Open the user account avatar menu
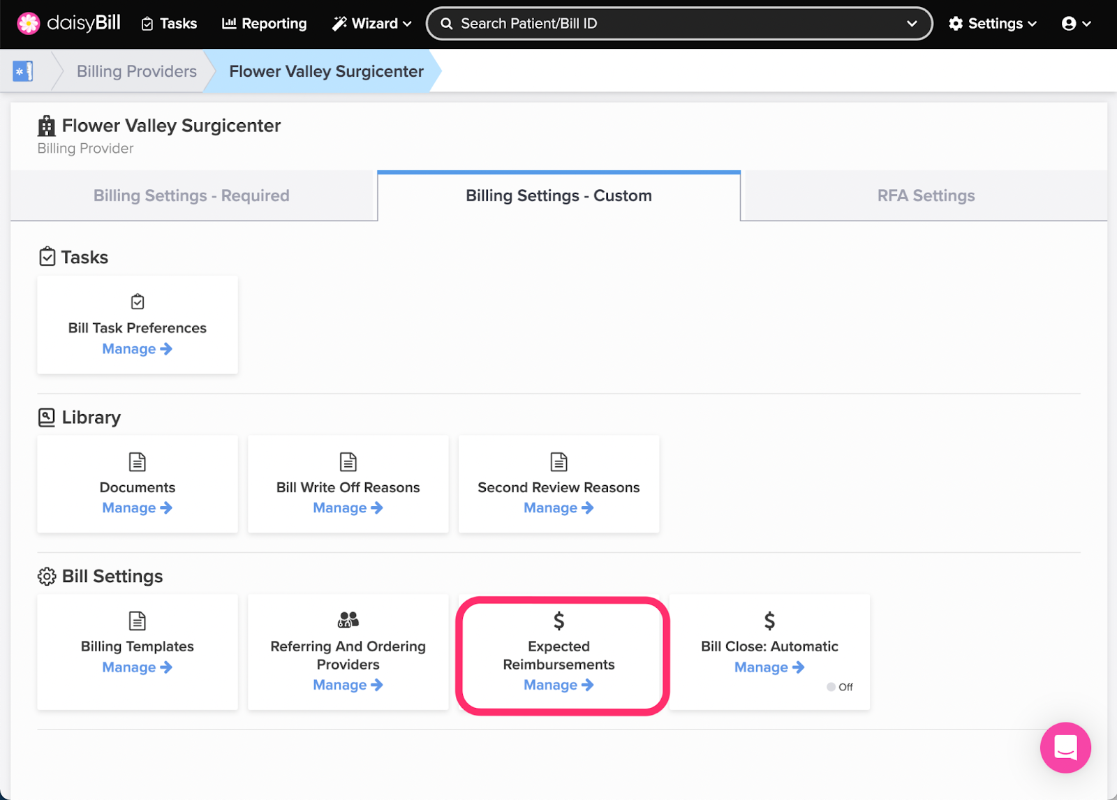 click(x=1076, y=24)
